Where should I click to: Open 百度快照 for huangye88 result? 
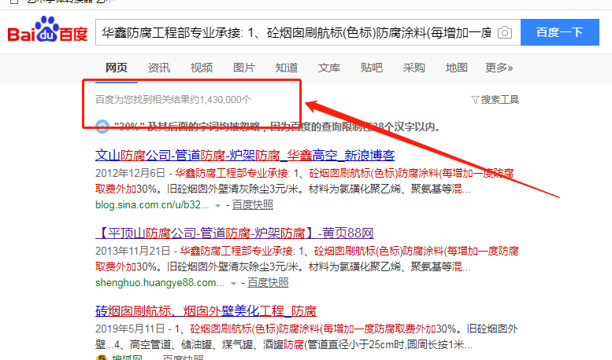tap(268, 282)
